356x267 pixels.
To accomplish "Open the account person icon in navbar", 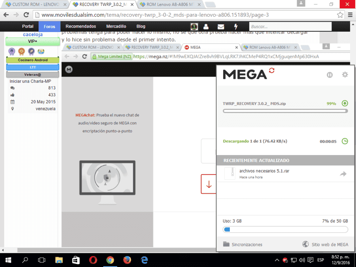I will coord(206,27).
